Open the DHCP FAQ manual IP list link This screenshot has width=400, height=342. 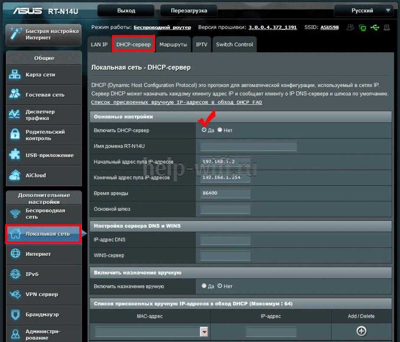point(176,103)
